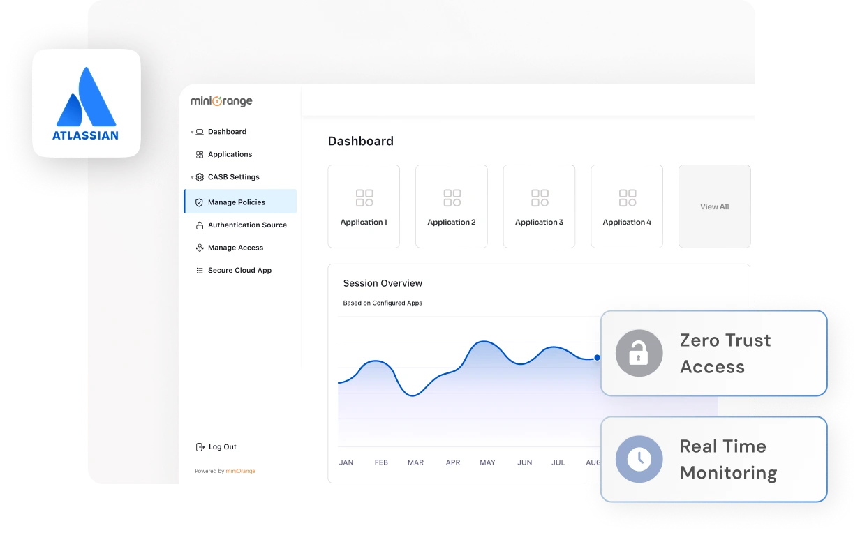Image resolution: width=860 pixels, height=535 pixels.
Task: Select the Manage Access branch icon
Action: pyautogui.click(x=200, y=248)
